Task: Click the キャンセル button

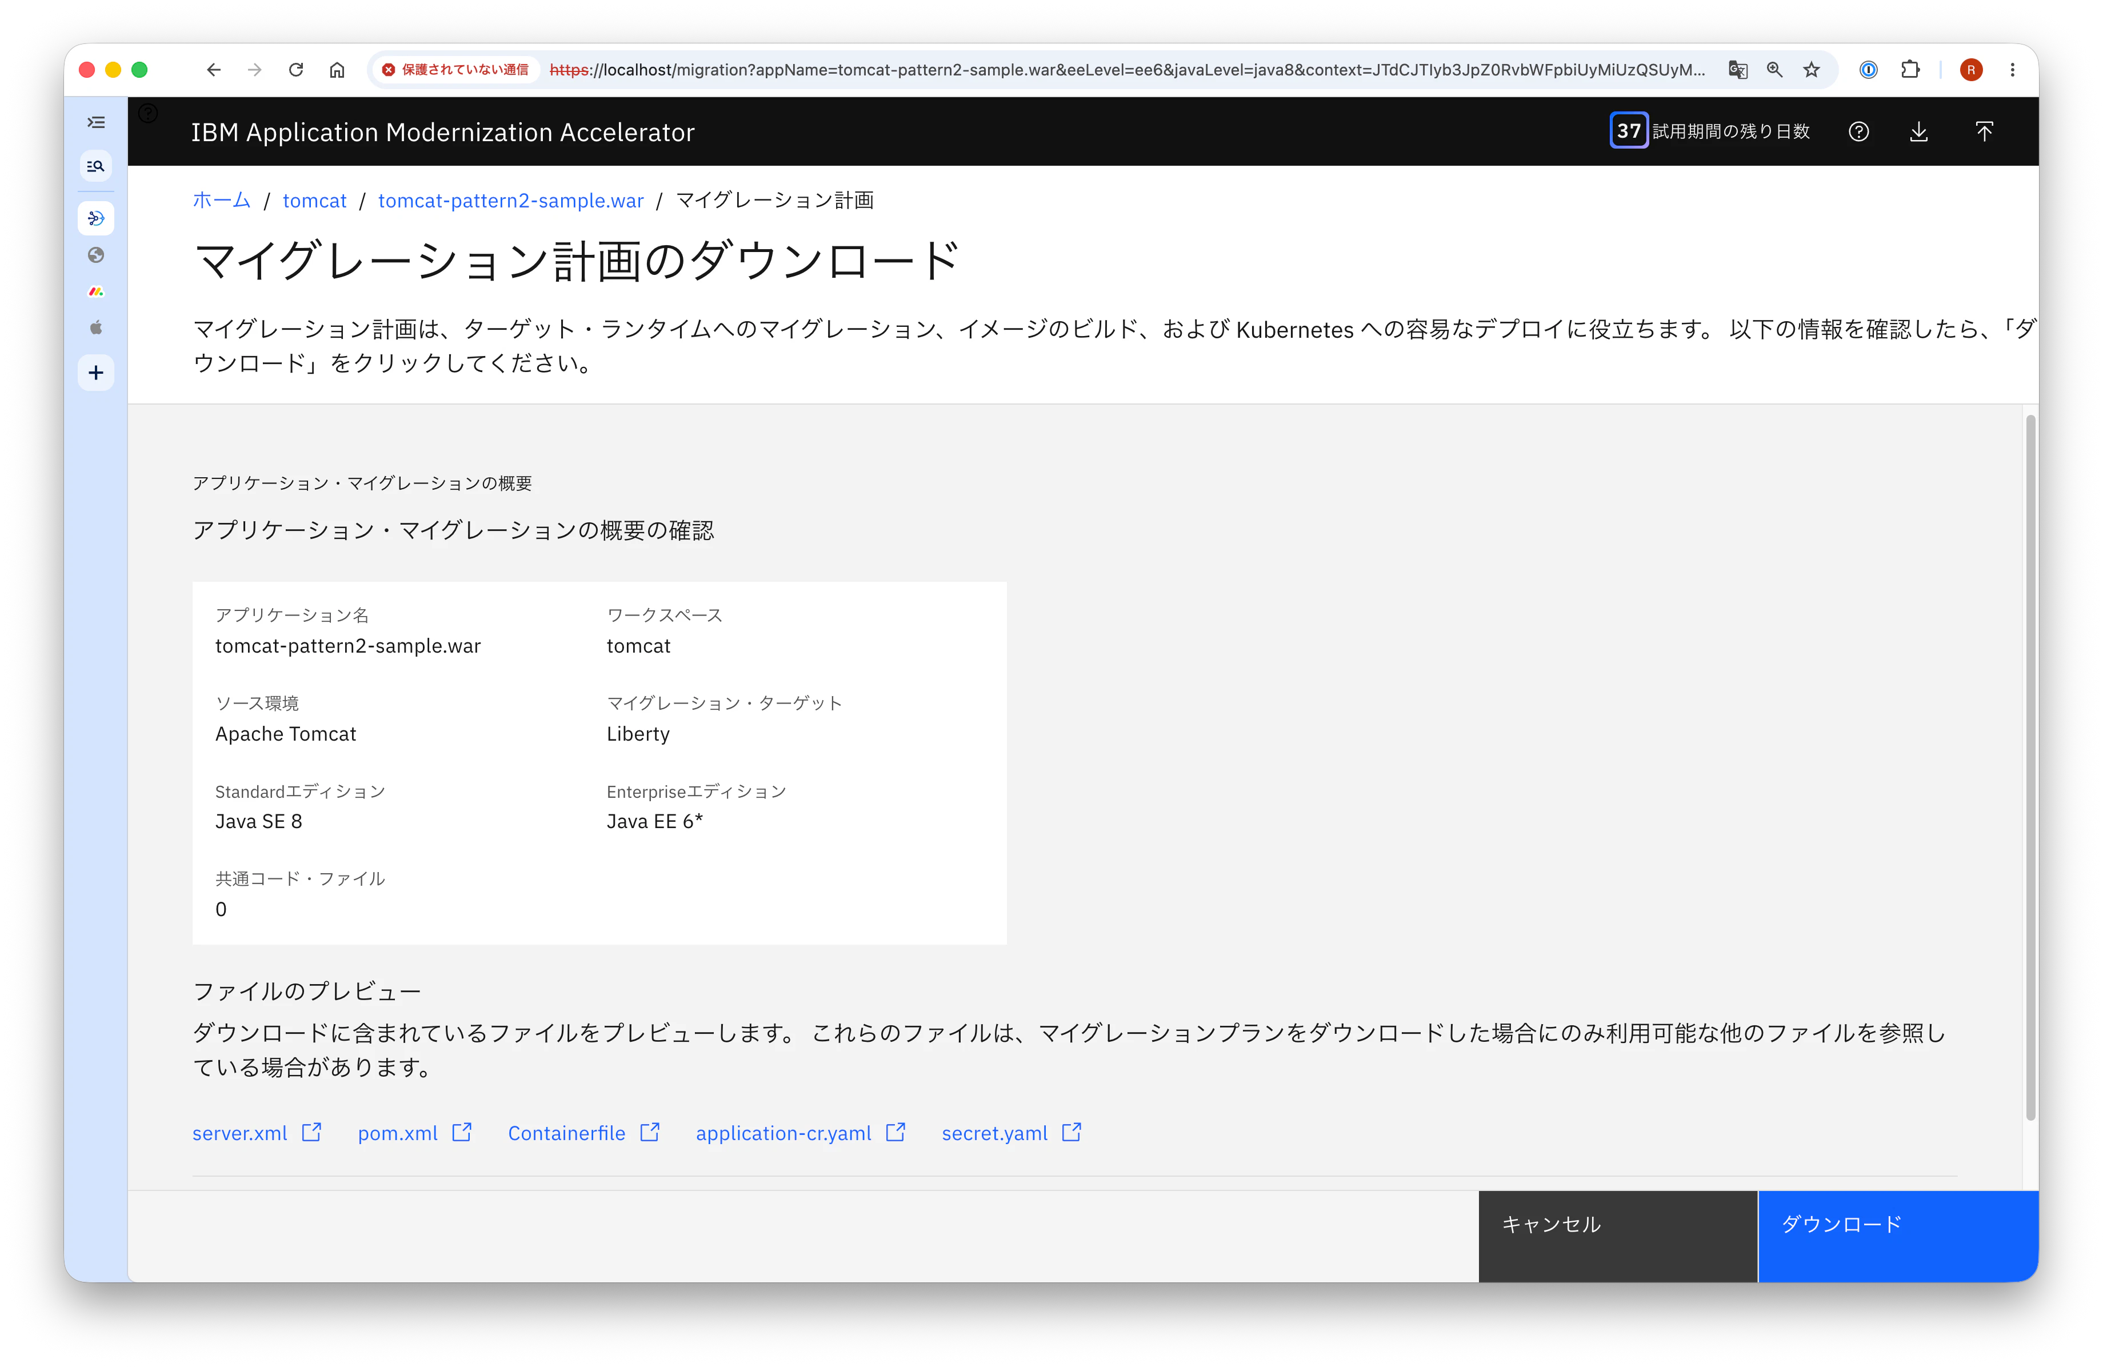Action: click(x=1618, y=1236)
